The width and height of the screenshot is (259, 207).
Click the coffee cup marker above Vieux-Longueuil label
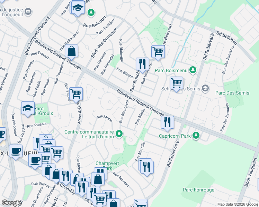pos(16,152)
